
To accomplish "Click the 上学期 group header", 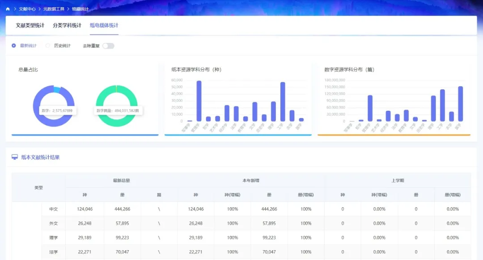I will (398, 180).
